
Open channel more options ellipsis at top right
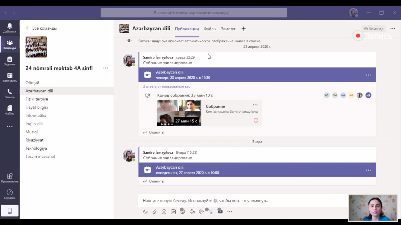coord(393,28)
